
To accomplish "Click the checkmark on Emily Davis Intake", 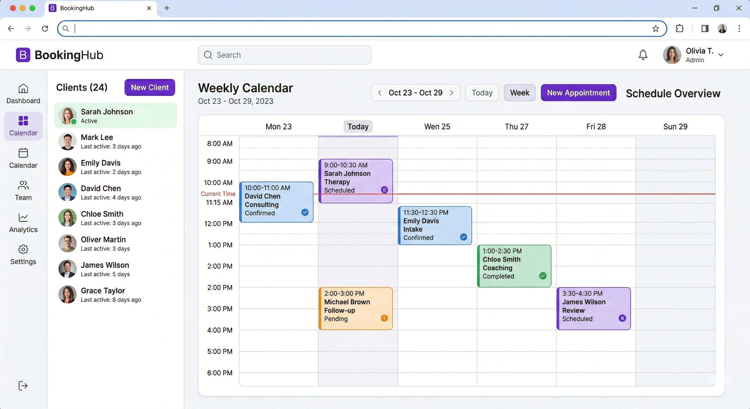I will click(x=463, y=237).
